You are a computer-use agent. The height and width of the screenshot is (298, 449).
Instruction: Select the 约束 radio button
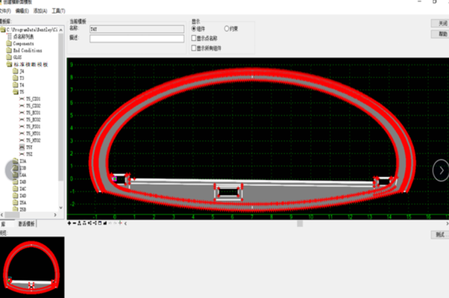coord(227,29)
